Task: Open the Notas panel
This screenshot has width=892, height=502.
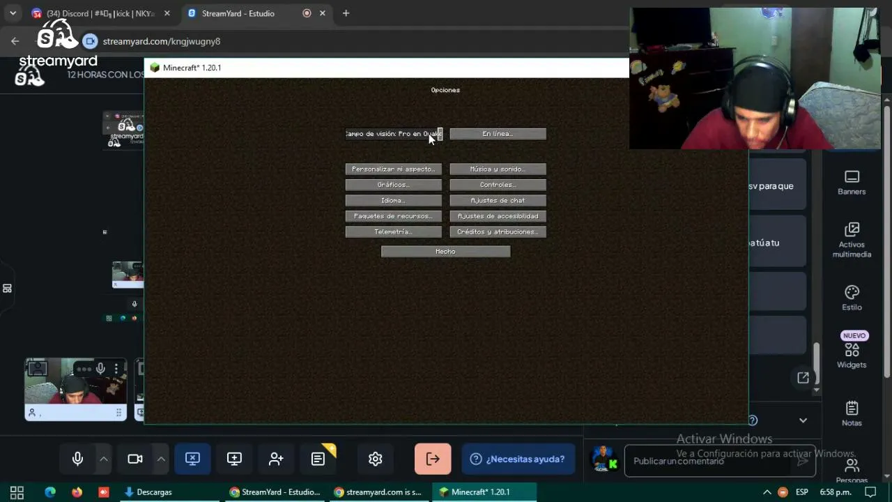Action: coord(852,413)
